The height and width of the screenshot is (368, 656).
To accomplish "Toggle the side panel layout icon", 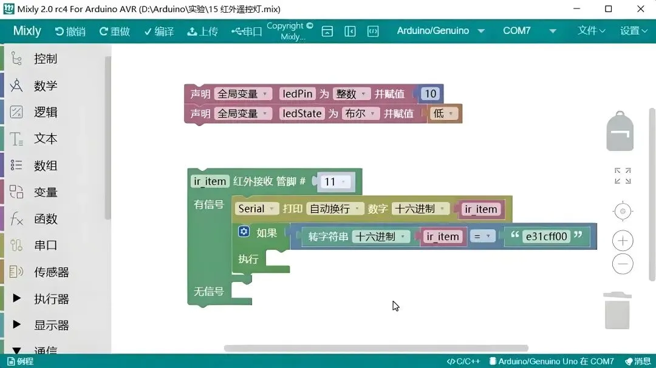I will 350,32.
